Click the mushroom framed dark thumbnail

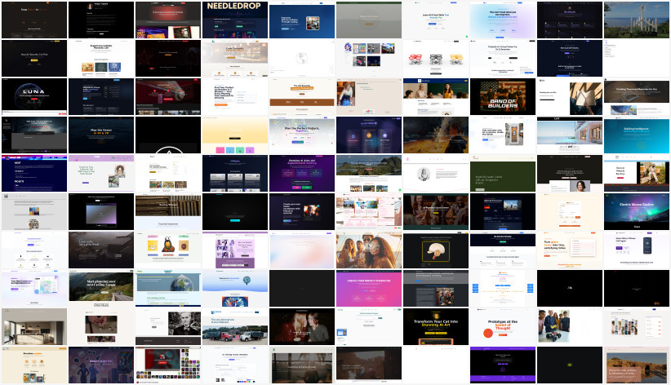(436, 250)
